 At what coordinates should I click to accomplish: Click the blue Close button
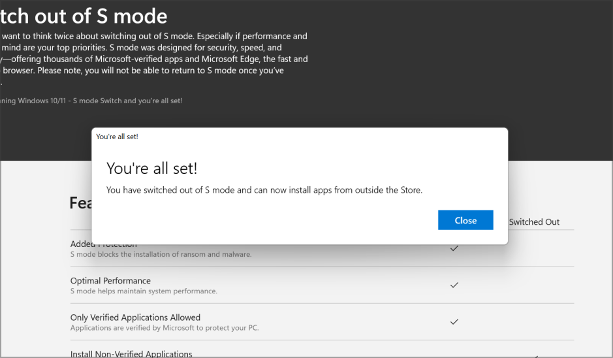[465, 220]
